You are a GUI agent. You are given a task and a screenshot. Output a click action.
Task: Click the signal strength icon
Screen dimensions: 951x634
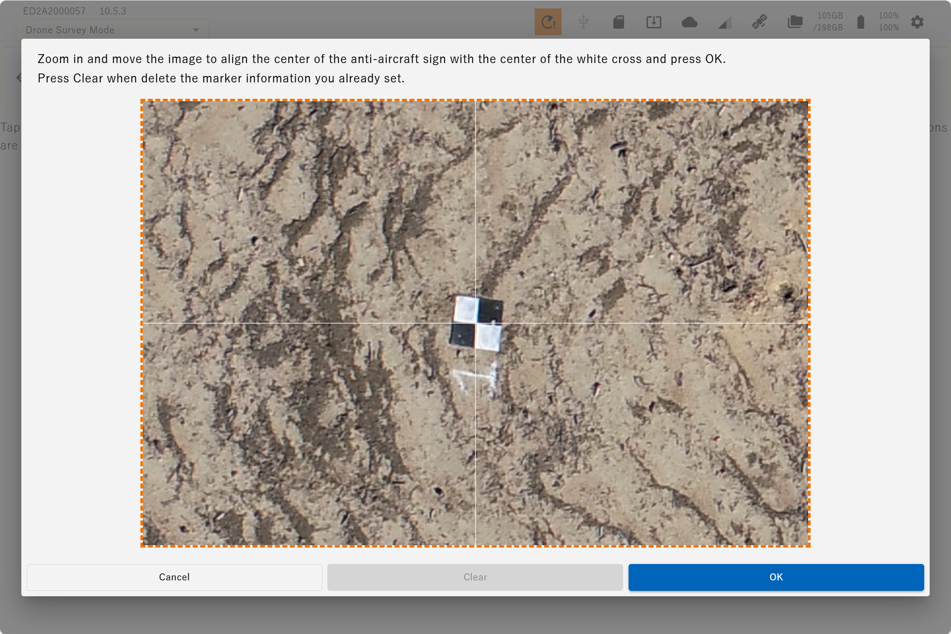click(725, 22)
